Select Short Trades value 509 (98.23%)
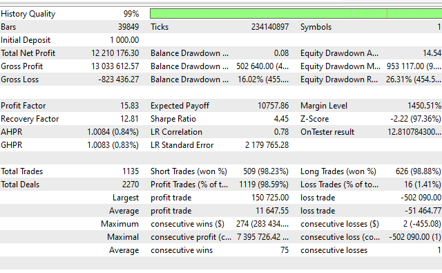Screen dimensions: 442x273 (x=266, y=171)
